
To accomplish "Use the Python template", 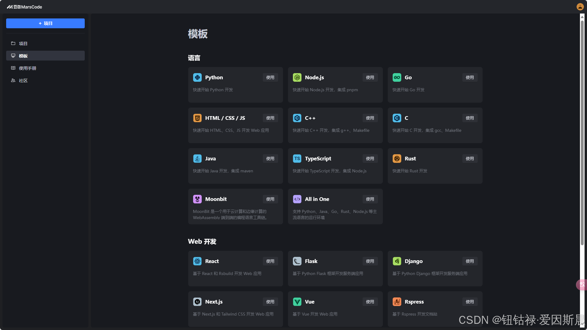I will pyautogui.click(x=270, y=77).
